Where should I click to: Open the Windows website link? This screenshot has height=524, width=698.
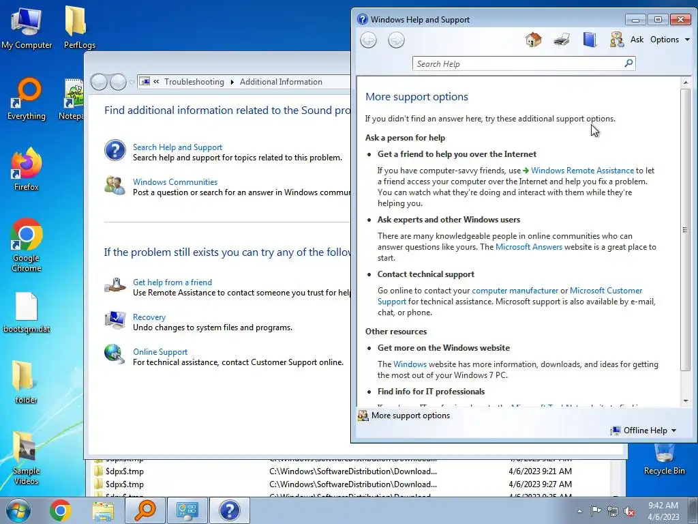(x=410, y=364)
